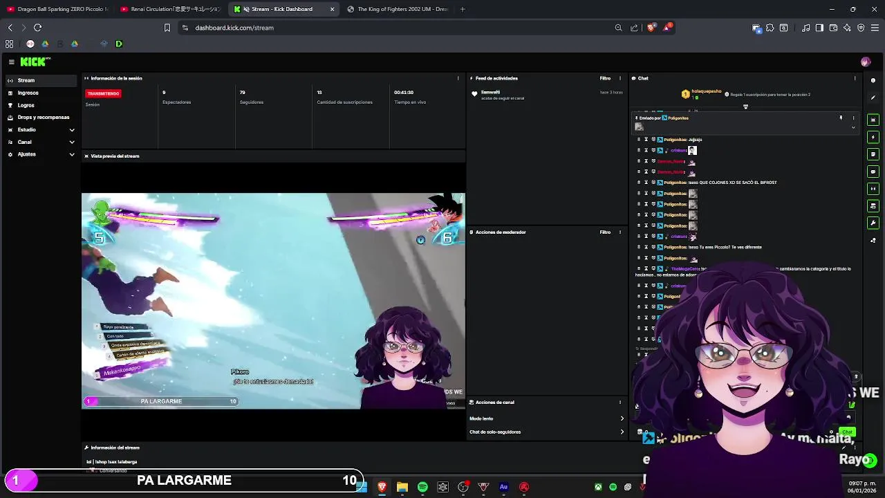
Task: Toggle the channel actions widget button
Action: coord(873,206)
